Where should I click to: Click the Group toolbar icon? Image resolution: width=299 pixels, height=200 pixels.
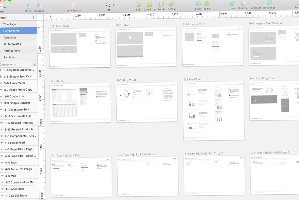29,6
